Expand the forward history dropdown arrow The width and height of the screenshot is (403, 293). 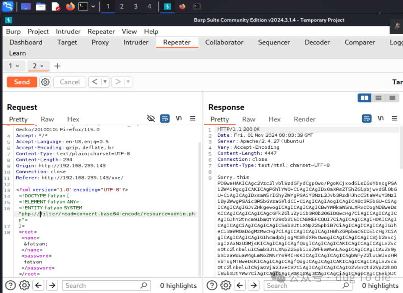pos(128,82)
